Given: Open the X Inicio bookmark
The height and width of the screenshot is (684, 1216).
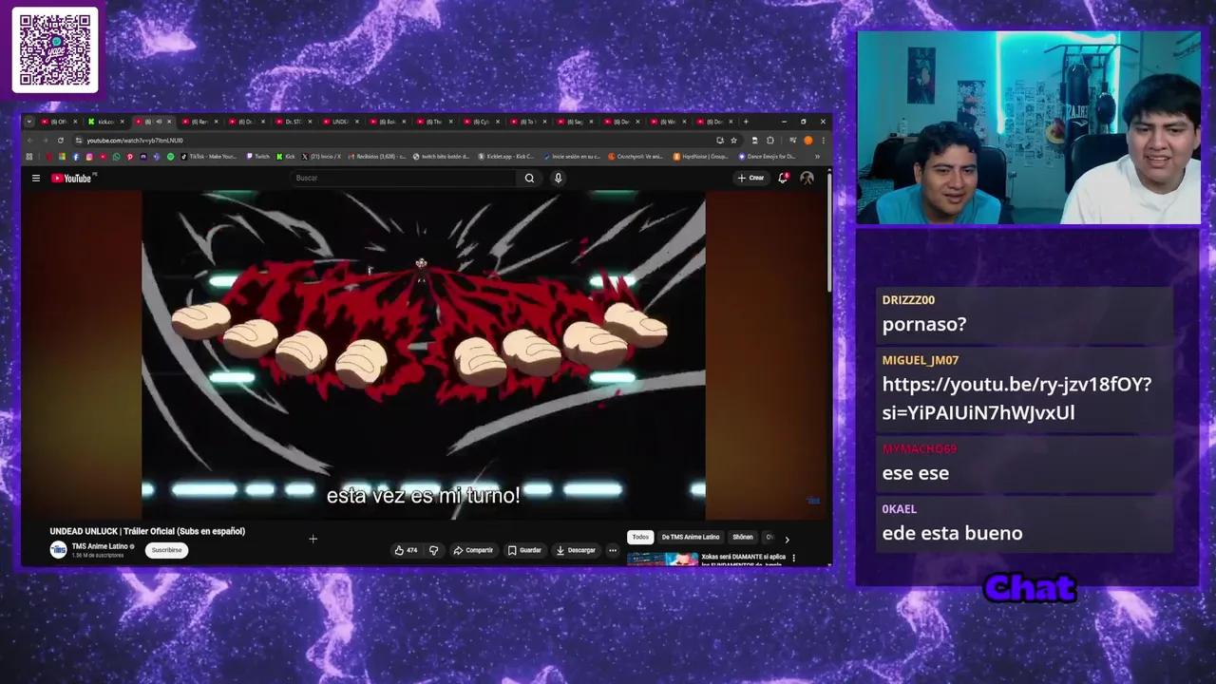Looking at the screenshot, I should point(322,157).
